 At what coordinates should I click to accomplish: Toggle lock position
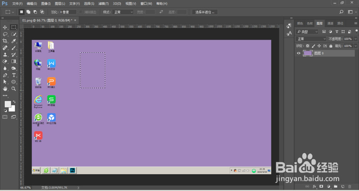(319, 46)
